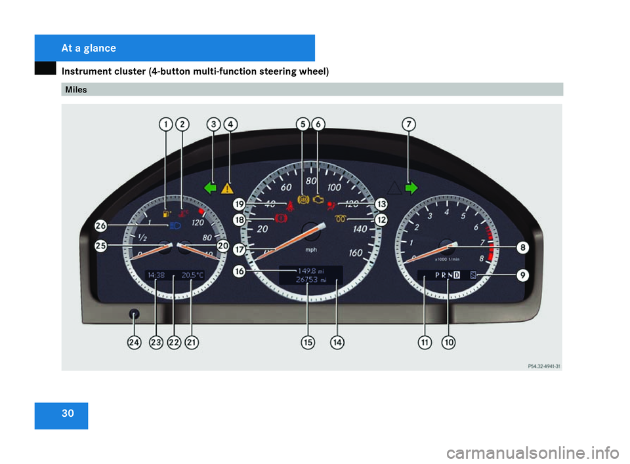Click the image code P54.32-4941-31

[544, 366]
